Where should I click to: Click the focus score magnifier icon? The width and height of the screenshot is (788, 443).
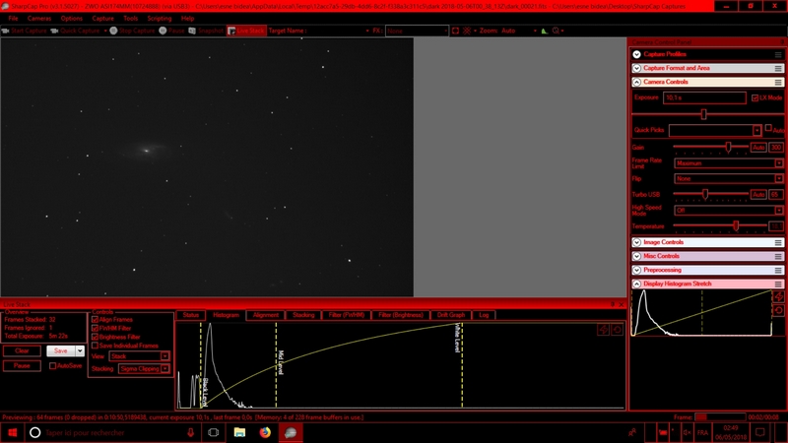click(x=556, y=31)
